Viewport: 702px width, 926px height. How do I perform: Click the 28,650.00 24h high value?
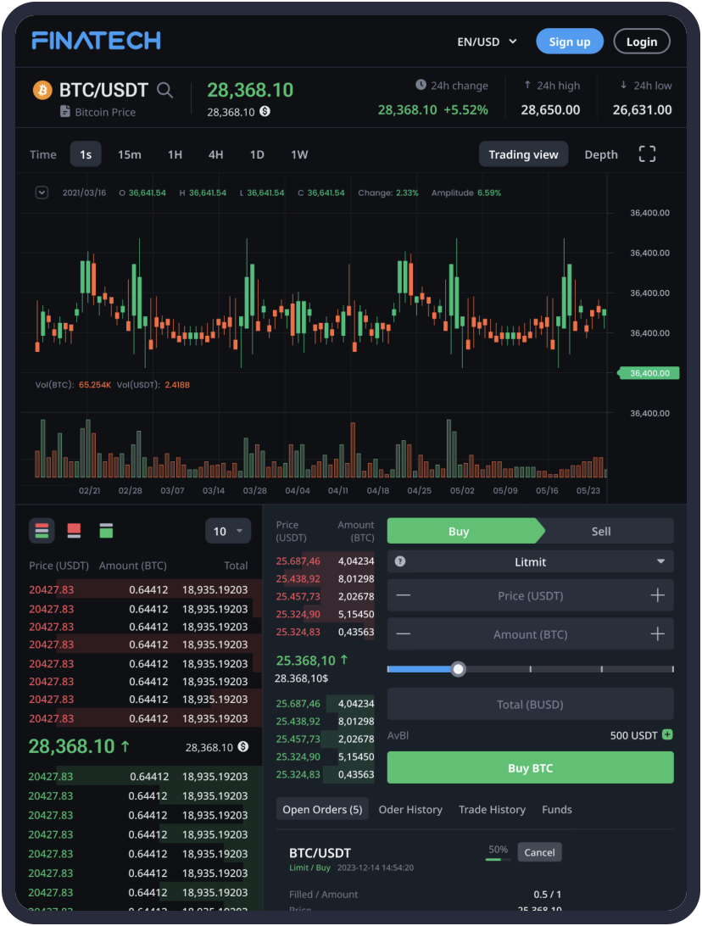click(550, 110)
